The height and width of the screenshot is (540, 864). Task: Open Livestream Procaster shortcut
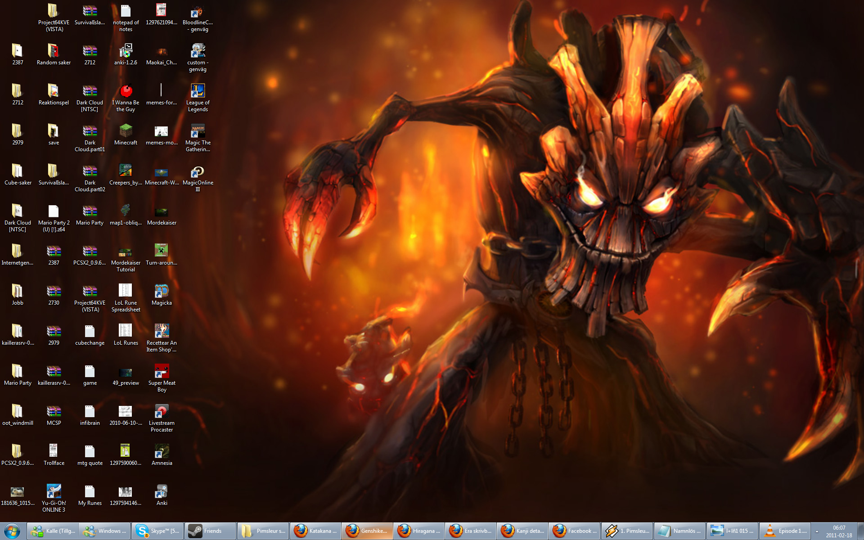click(x=162, y=418)
